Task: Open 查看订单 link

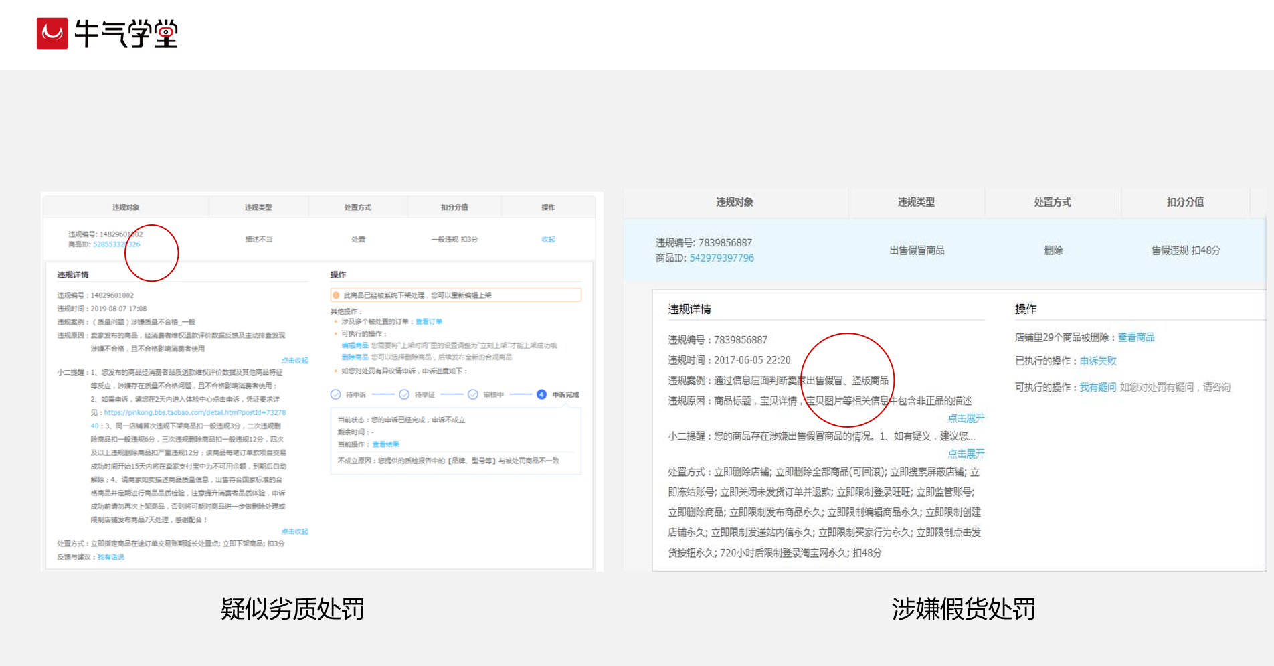Action: (x=429, y=321)
